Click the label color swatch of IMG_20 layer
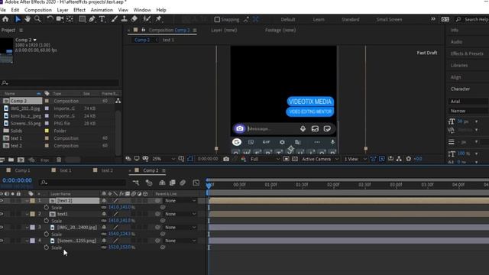Viewport: 489px width, 275px height. [32, 228]
